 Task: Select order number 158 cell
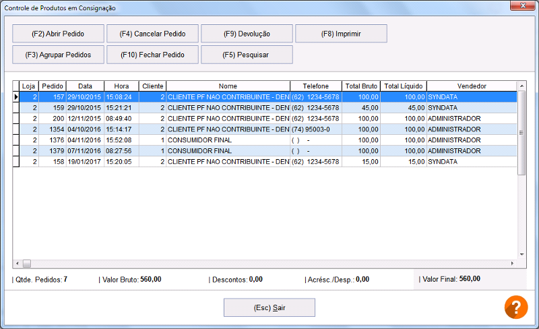53,162
